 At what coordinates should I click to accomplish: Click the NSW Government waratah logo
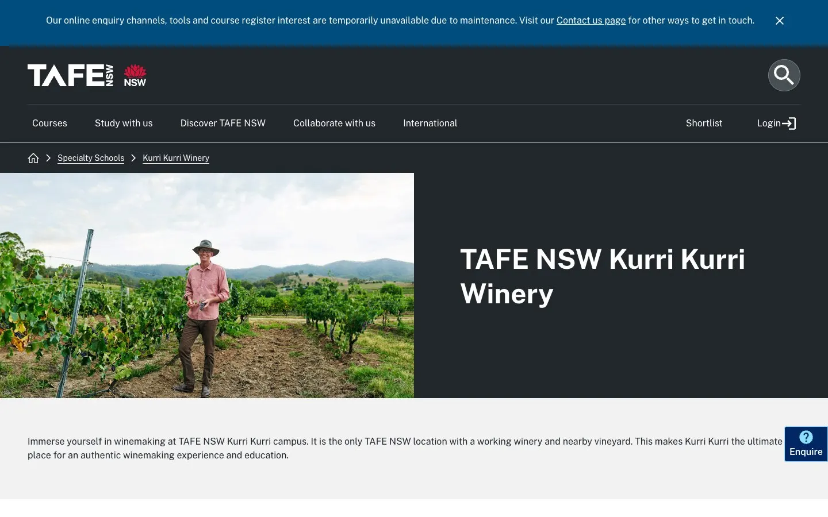pyautogui.click(x=135, y=75)
